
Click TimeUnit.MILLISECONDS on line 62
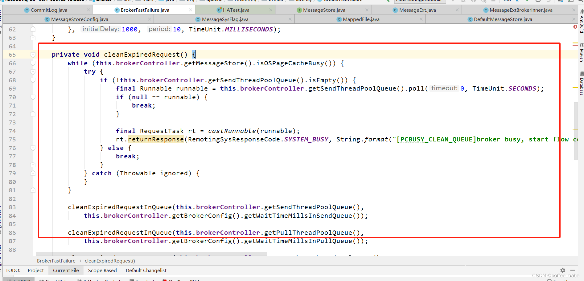click(231, 29)
